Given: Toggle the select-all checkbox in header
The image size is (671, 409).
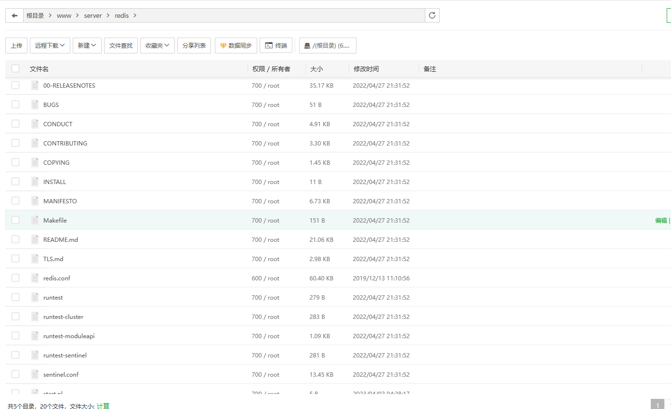Looking at the screenshot, I should point(15,68).
